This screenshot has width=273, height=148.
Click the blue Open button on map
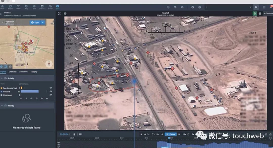[35, 23]
